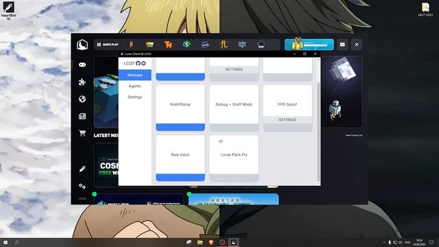Viewport: 439px width, 247px height.
Task: Open the globe Servers icon
Action: point(82,99)
